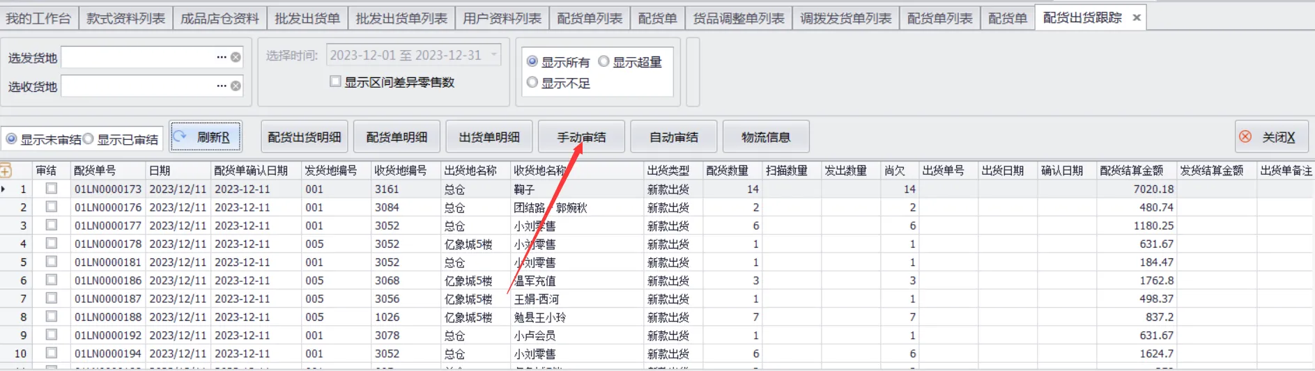Screen dimensions: 1315x371
Task: Click the 刷新R refresh button
Action: [x=206, y=136]
